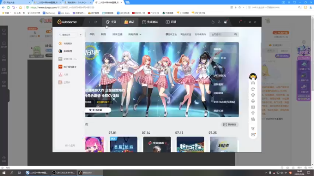Click the 关注游戏 follow button on banner
314x176 pixels.
tap(98, 110)
